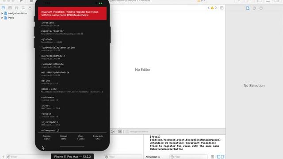The height and width of the screenshot is (159, 283).
Task: Toggle the inspector panel visibility
Action: click(276, 1)
